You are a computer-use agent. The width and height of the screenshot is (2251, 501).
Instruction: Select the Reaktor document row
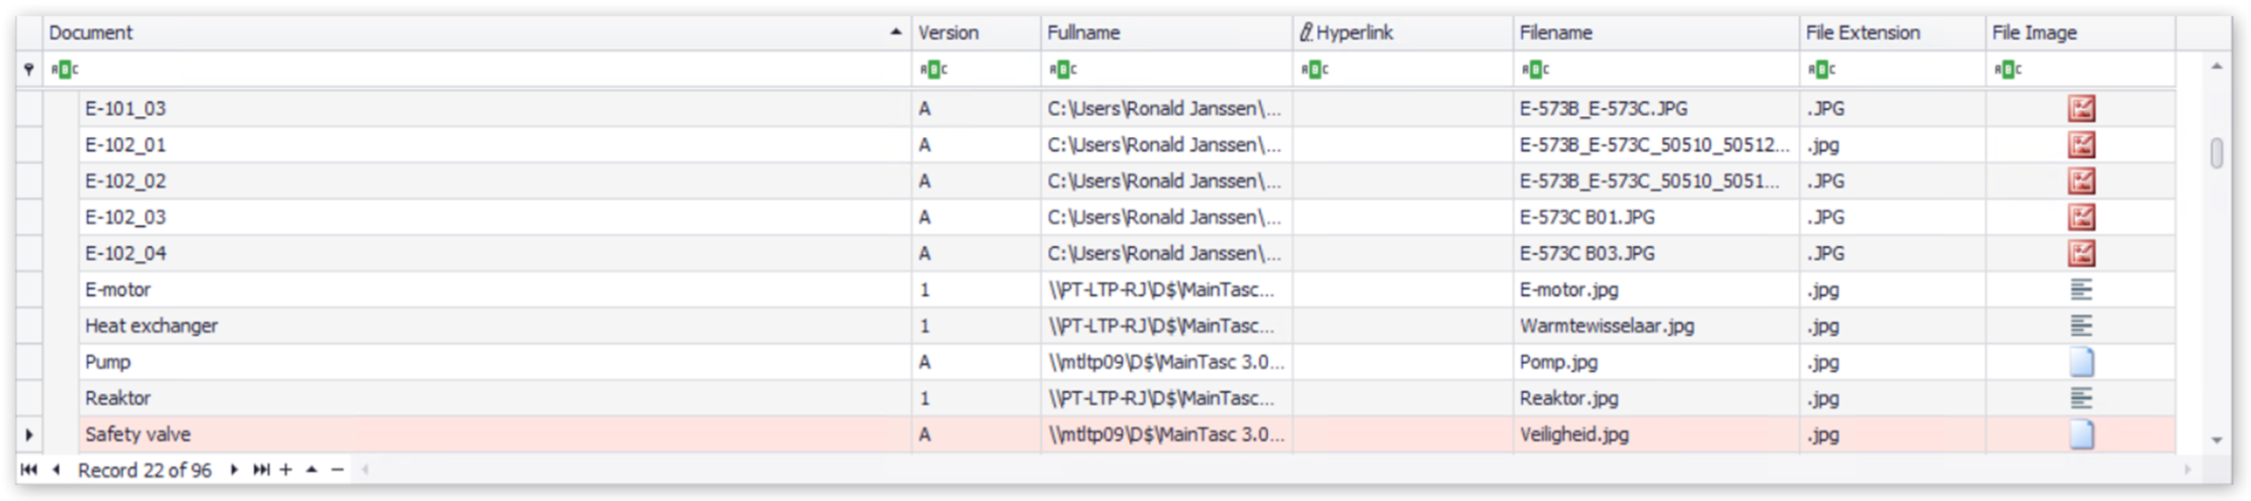point(118,397)
